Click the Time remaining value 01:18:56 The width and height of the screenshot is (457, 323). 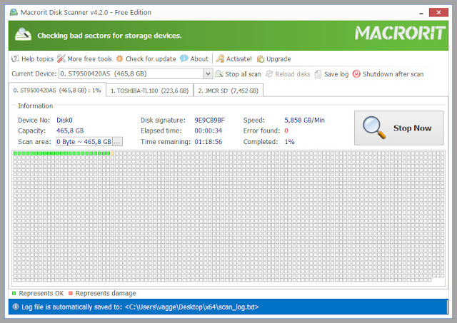pyautogui.click(x=208, y=142)
